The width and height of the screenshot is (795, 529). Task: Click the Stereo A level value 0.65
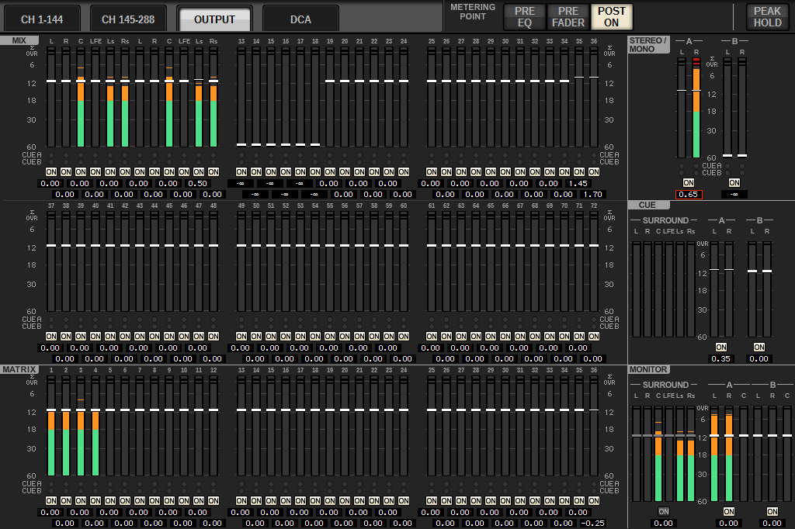point(689,194)
